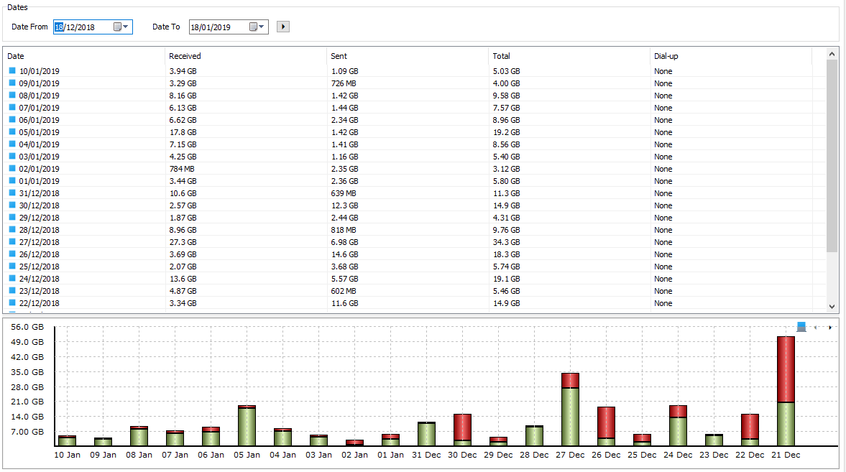
Task: Select the blue icon for row 31/12/2018
Action: pos(12,193)
